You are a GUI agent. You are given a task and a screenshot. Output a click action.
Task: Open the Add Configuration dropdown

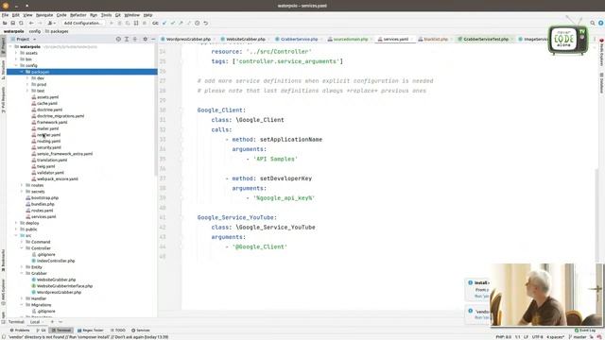tap(83, 23)
